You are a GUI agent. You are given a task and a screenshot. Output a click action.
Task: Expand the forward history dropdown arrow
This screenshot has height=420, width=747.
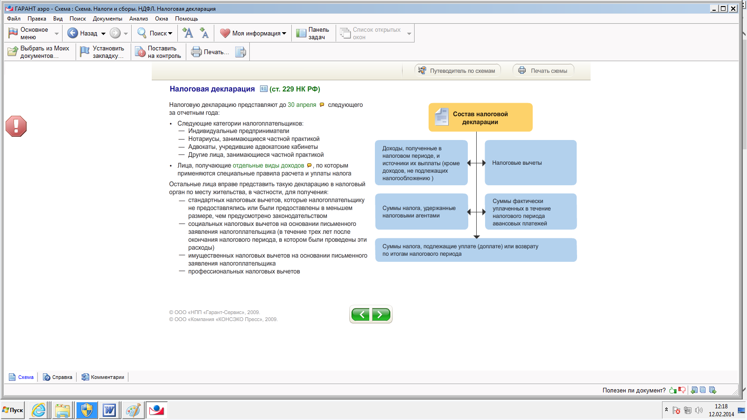point(126,34)
